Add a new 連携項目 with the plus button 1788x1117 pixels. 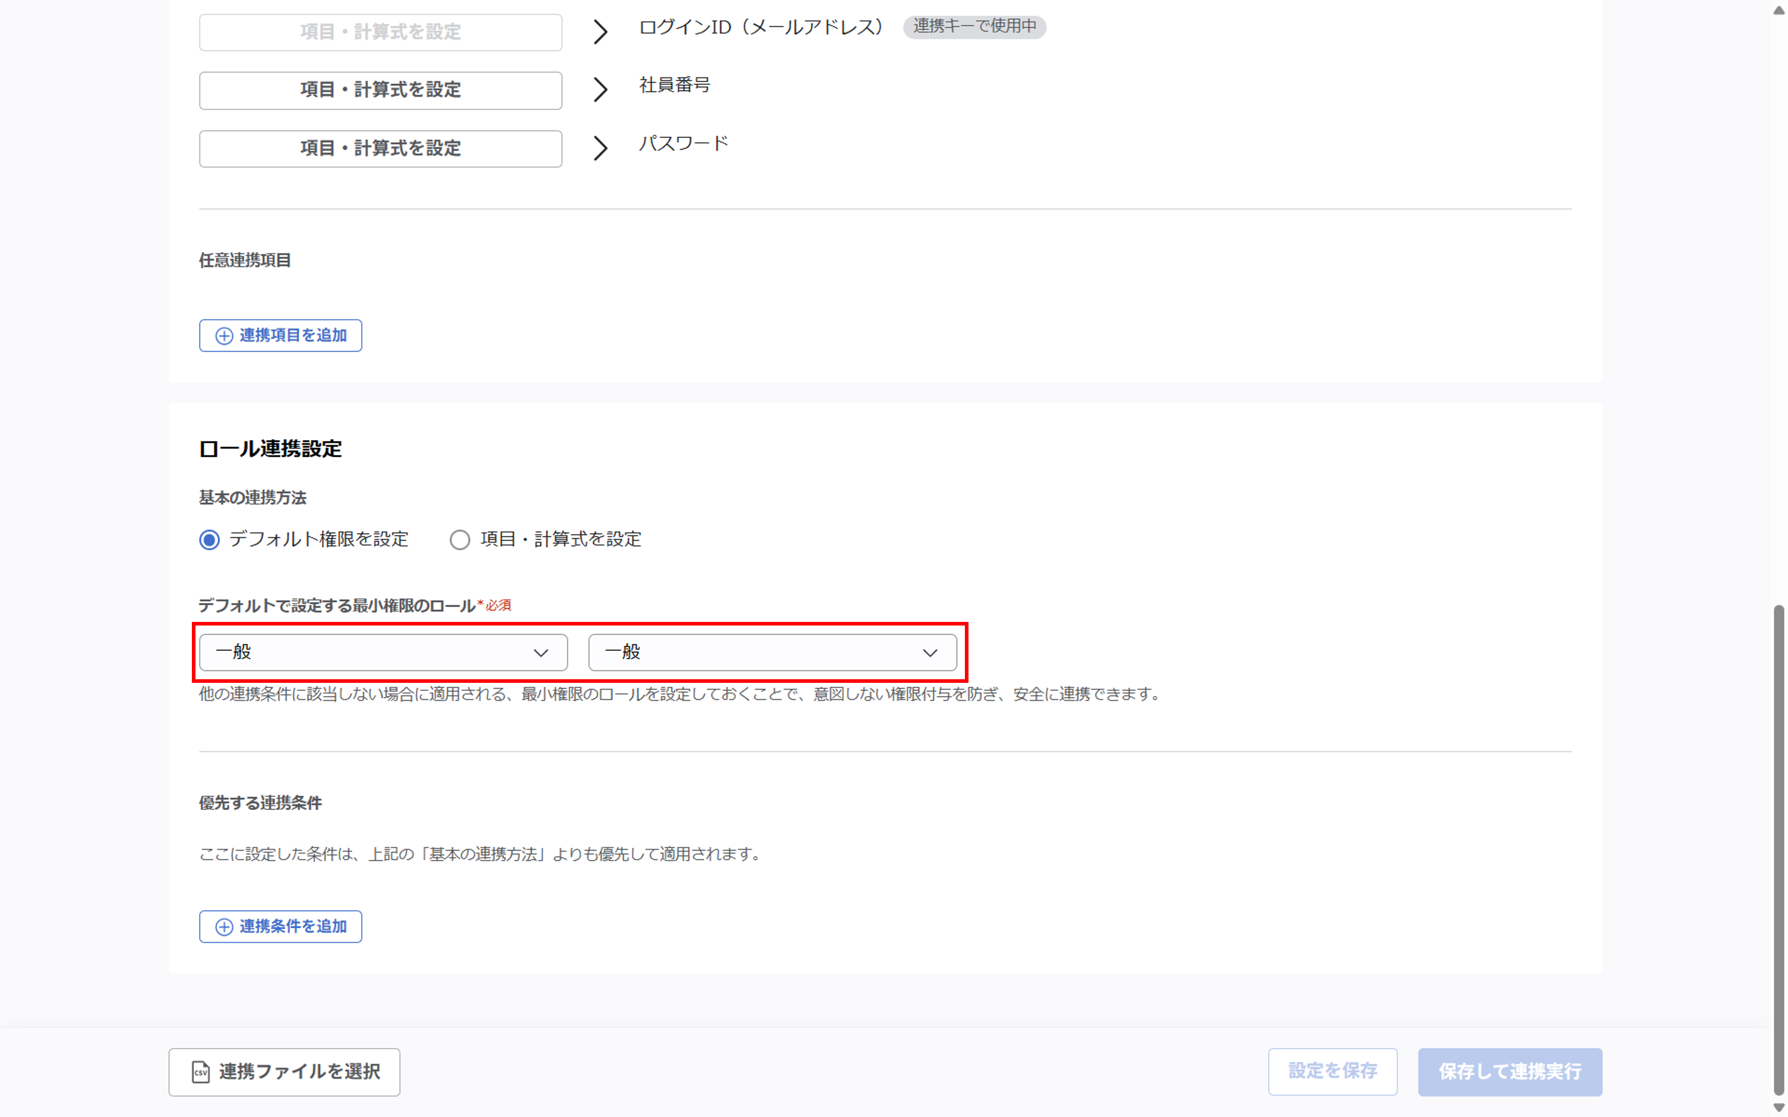click(280, 335)
